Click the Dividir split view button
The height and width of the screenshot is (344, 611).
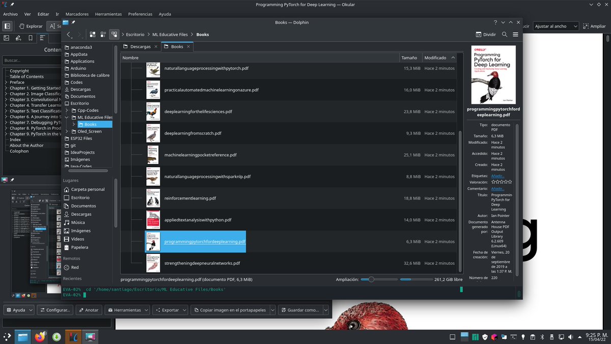pyautogui.click(x=486, y=35)
